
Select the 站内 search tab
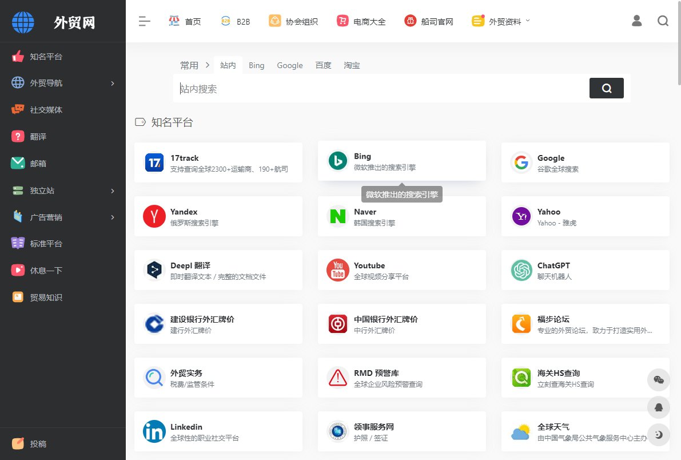(228, 65)
